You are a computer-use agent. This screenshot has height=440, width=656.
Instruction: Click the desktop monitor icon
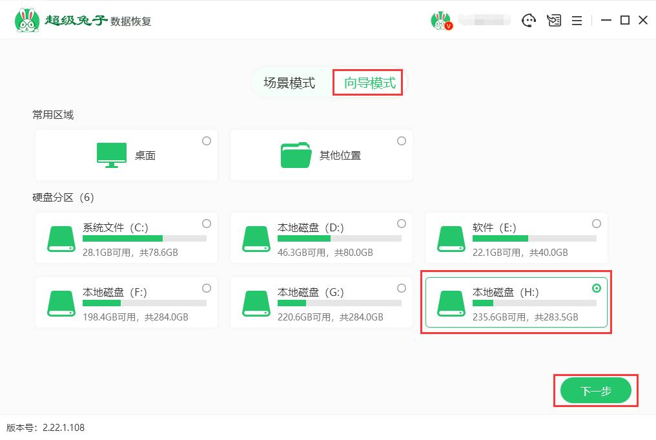point(112,155)
